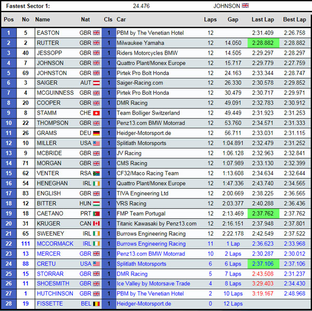Click Saiger-Racing.com car entry
Image resolution: width=312 pixels, height=311 pixels.
click(140, 83)
